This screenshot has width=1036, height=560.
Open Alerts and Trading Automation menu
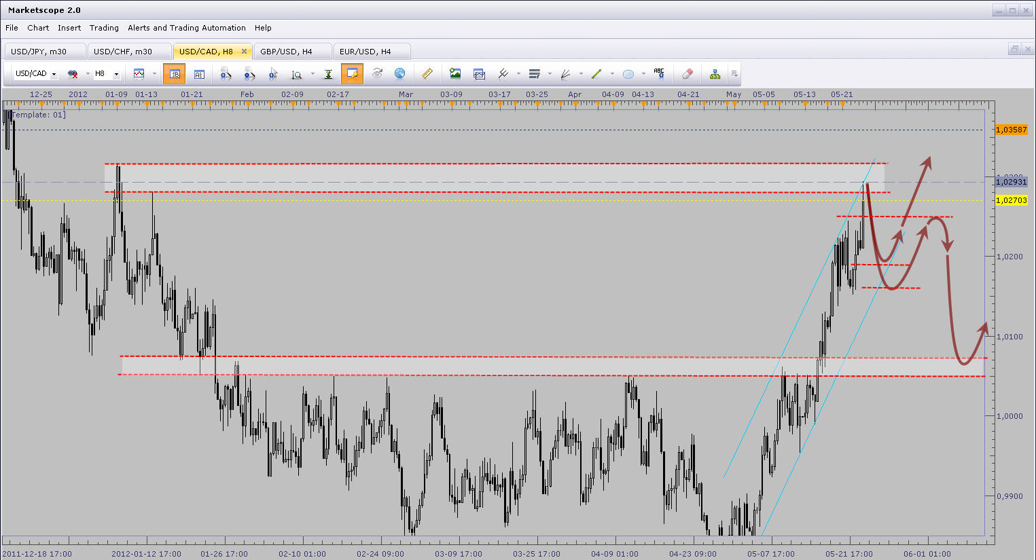tap(187, 28)
